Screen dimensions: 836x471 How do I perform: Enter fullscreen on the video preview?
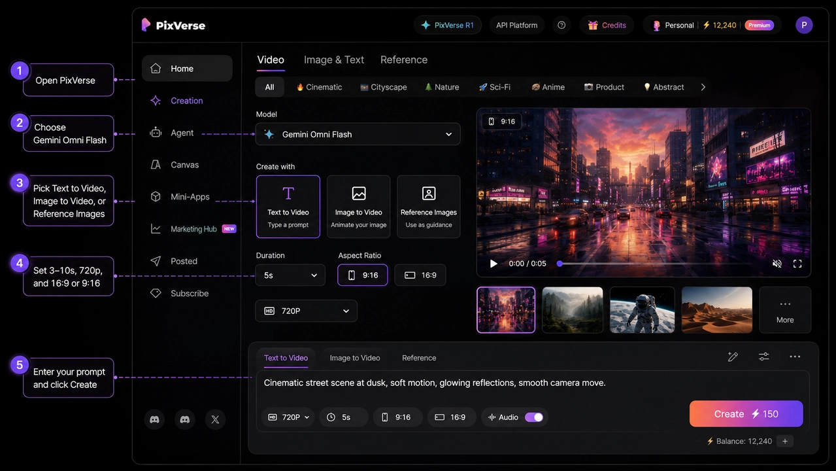tap(797, 264)
